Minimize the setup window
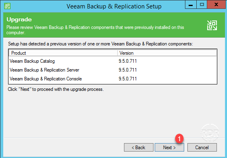Image resolution: width=227 pixels, height=158 pixels. tap(191, 5)
